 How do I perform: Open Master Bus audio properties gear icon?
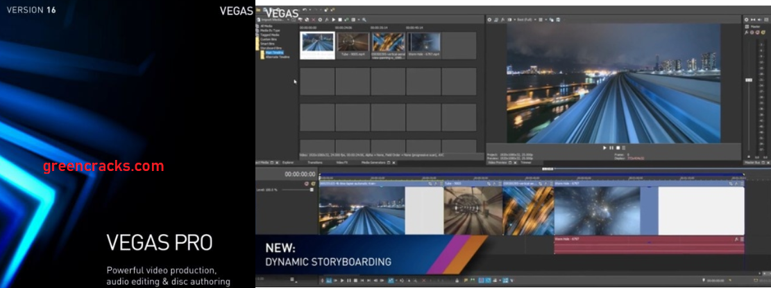747,19
